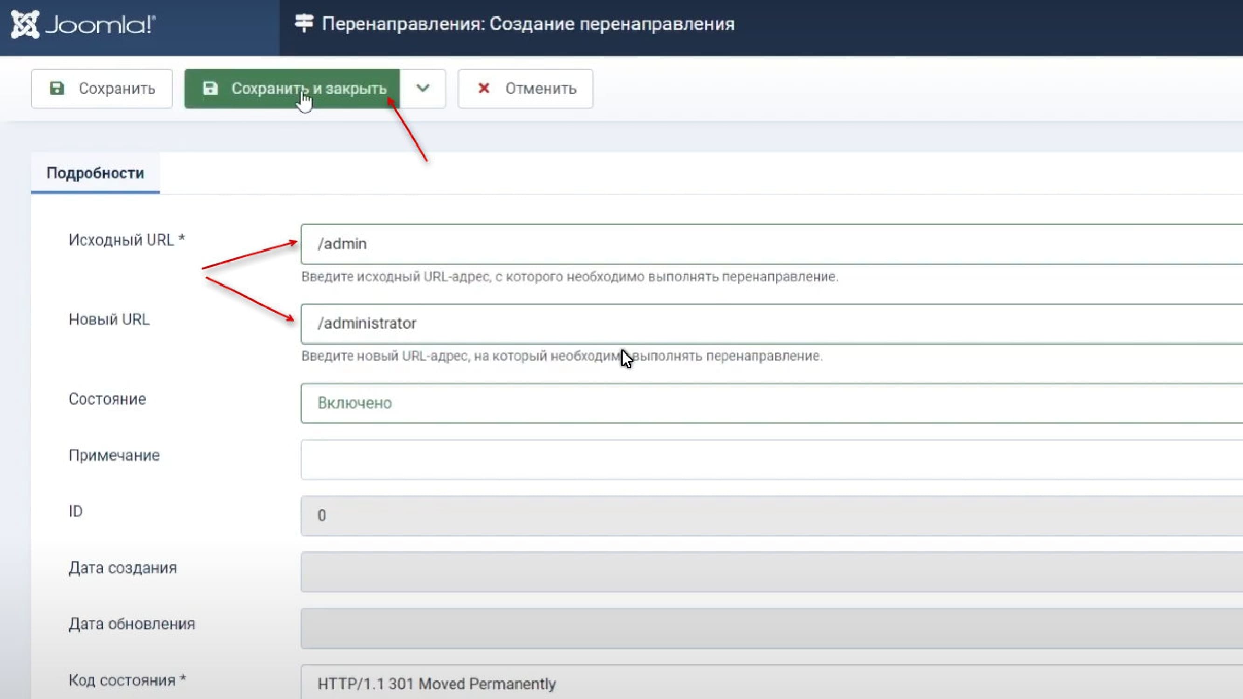
Task: Click the Примечание text field
Action: 772,460
